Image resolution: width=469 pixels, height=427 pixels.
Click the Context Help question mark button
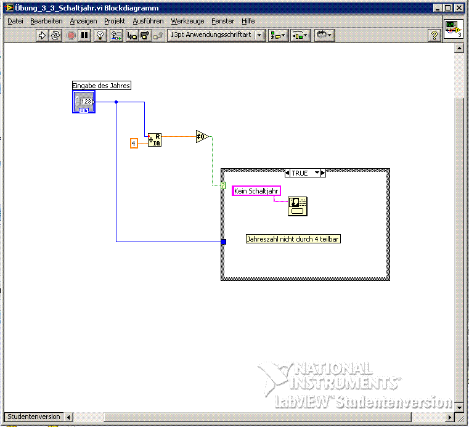click(x=434, y=35)
